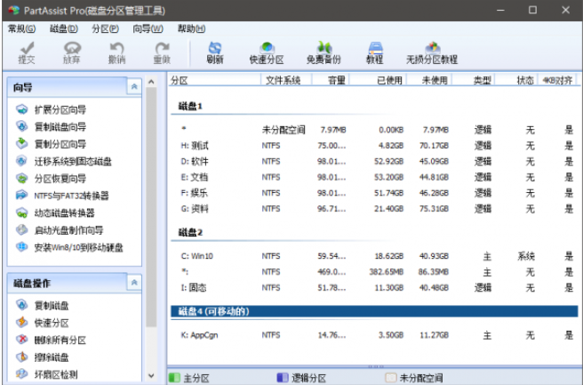Choose 擦除磁盘 under 磁盘操作
Image resolution: width=583 pixels, height=385 pixels.
pos(42,357)
